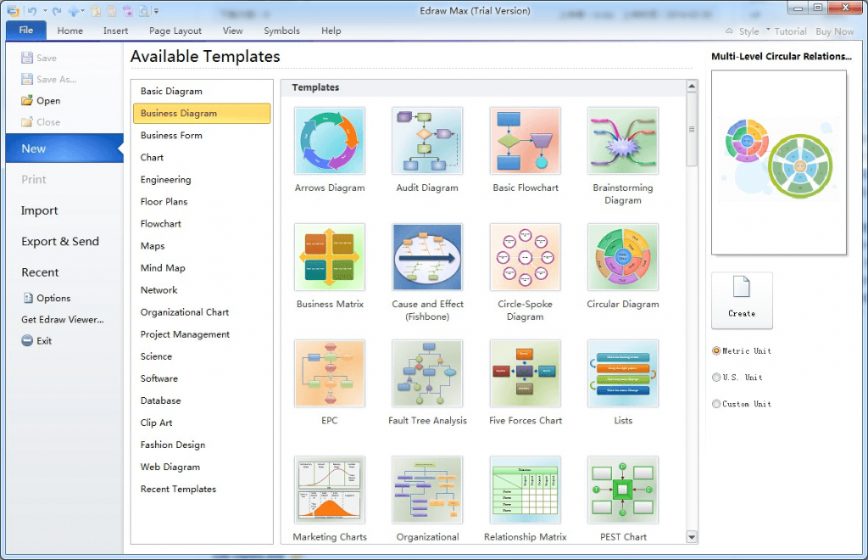
Task: Click the Exit icon in the sidebar
Action: 28,340
